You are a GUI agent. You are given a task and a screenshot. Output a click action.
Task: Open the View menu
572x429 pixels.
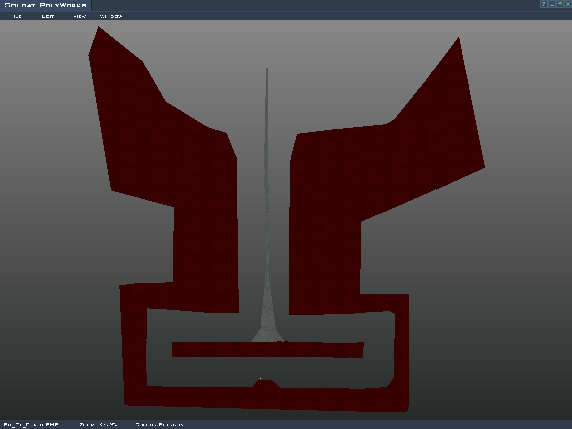(79, 16)
